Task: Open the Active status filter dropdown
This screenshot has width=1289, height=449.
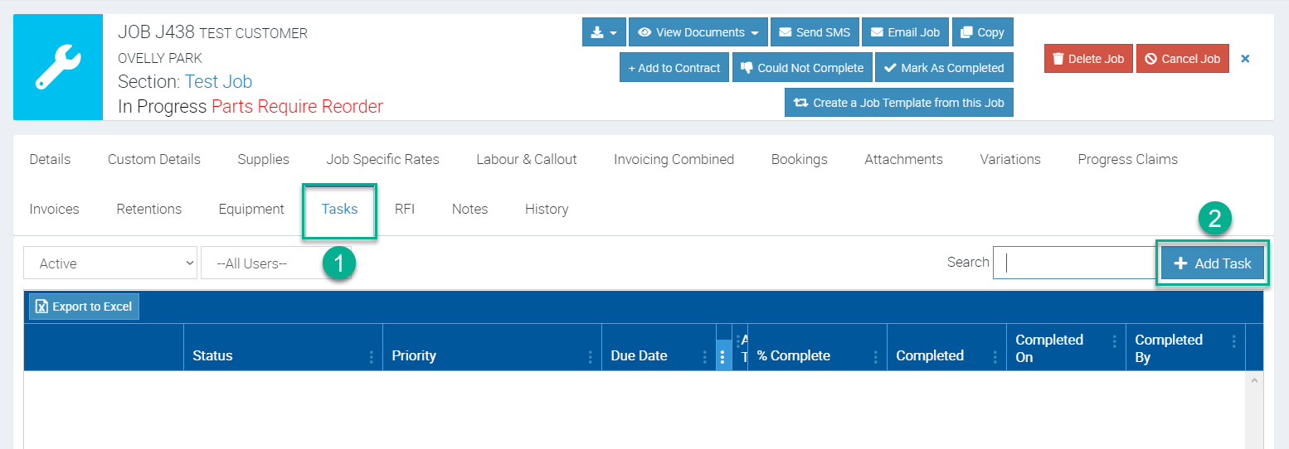Action: (110, 263)
